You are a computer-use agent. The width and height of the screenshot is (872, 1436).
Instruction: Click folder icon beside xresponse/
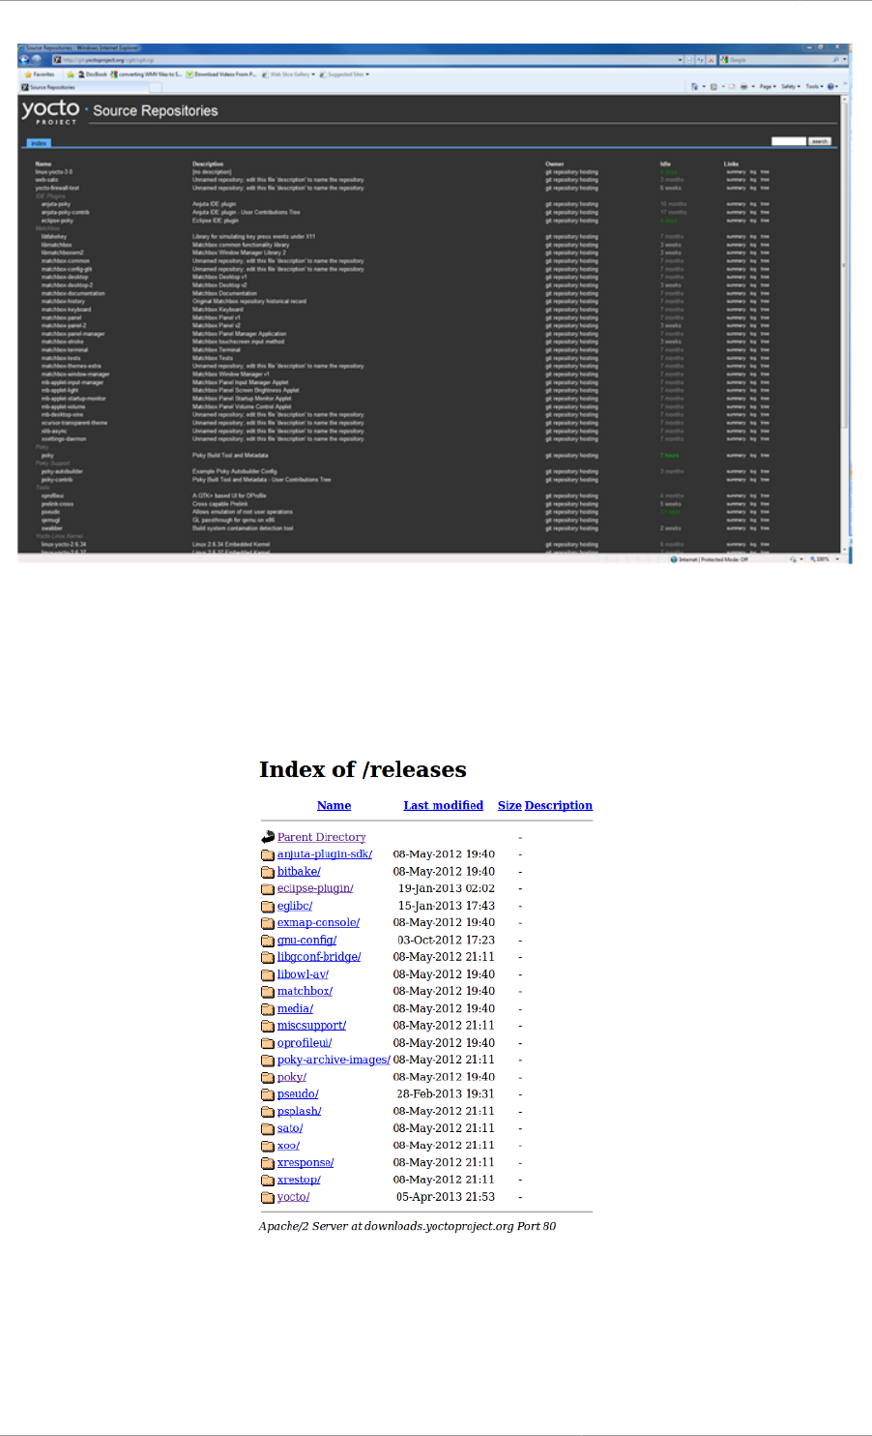268,1163
